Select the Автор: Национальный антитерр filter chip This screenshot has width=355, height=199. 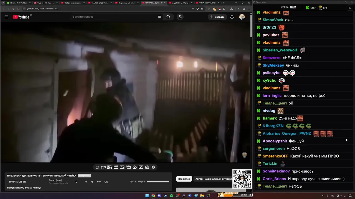click(214, 179)
